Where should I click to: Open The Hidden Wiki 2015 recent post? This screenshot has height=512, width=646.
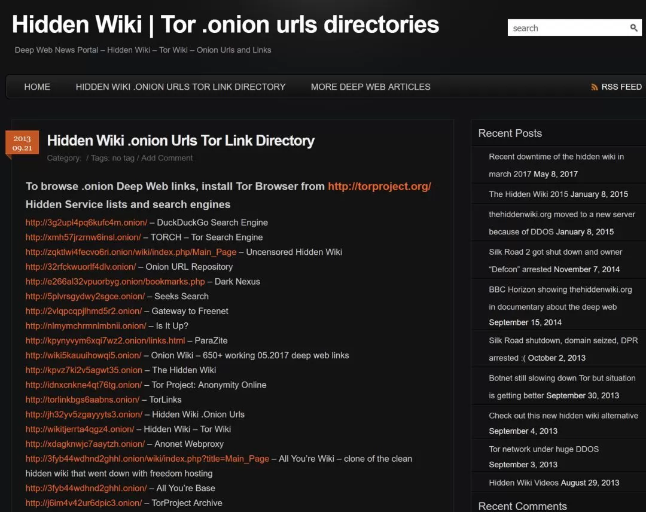529,194
